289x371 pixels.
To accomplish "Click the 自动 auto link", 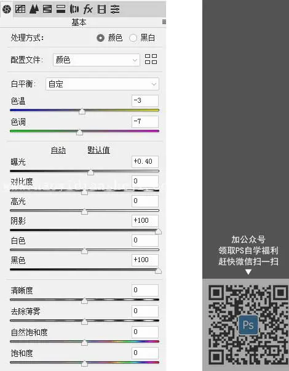I will [x=58, y=150].
